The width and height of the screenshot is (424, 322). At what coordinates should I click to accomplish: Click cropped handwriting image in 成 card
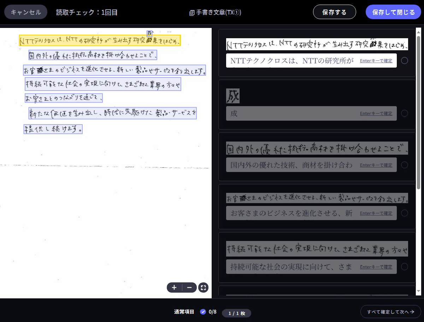click(233, 96)
